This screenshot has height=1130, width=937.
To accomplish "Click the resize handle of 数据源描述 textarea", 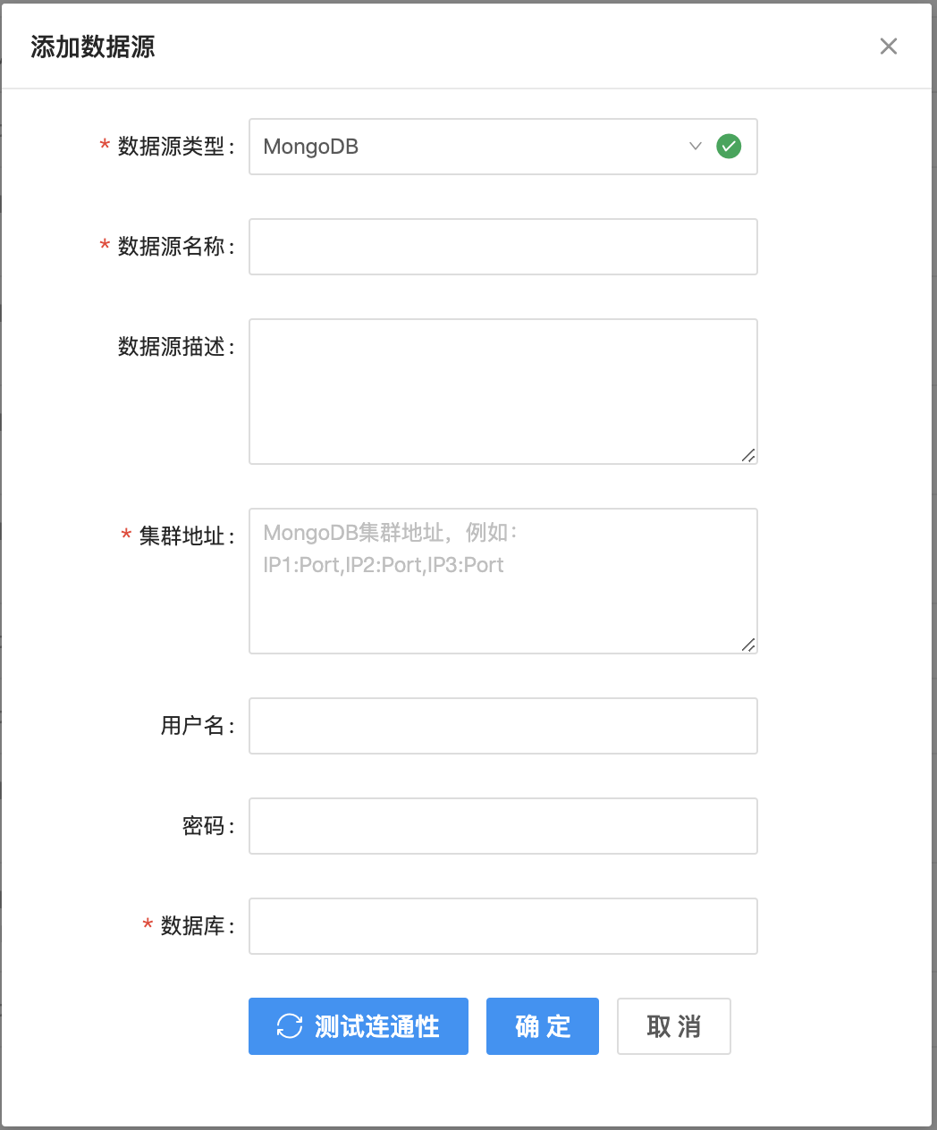I will [x=748, y=455].
